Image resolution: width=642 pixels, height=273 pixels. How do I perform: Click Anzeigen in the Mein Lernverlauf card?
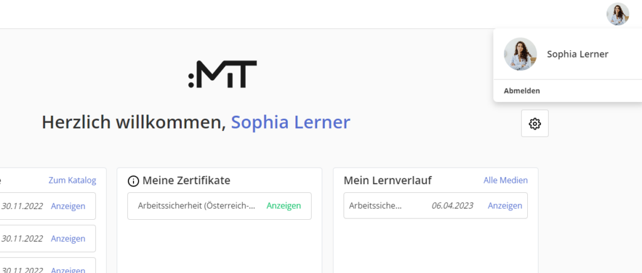(x=505, y=205)
